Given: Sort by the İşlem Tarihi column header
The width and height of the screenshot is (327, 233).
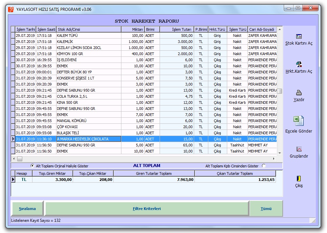Looking at the screenshot, I should coord(26,29).
